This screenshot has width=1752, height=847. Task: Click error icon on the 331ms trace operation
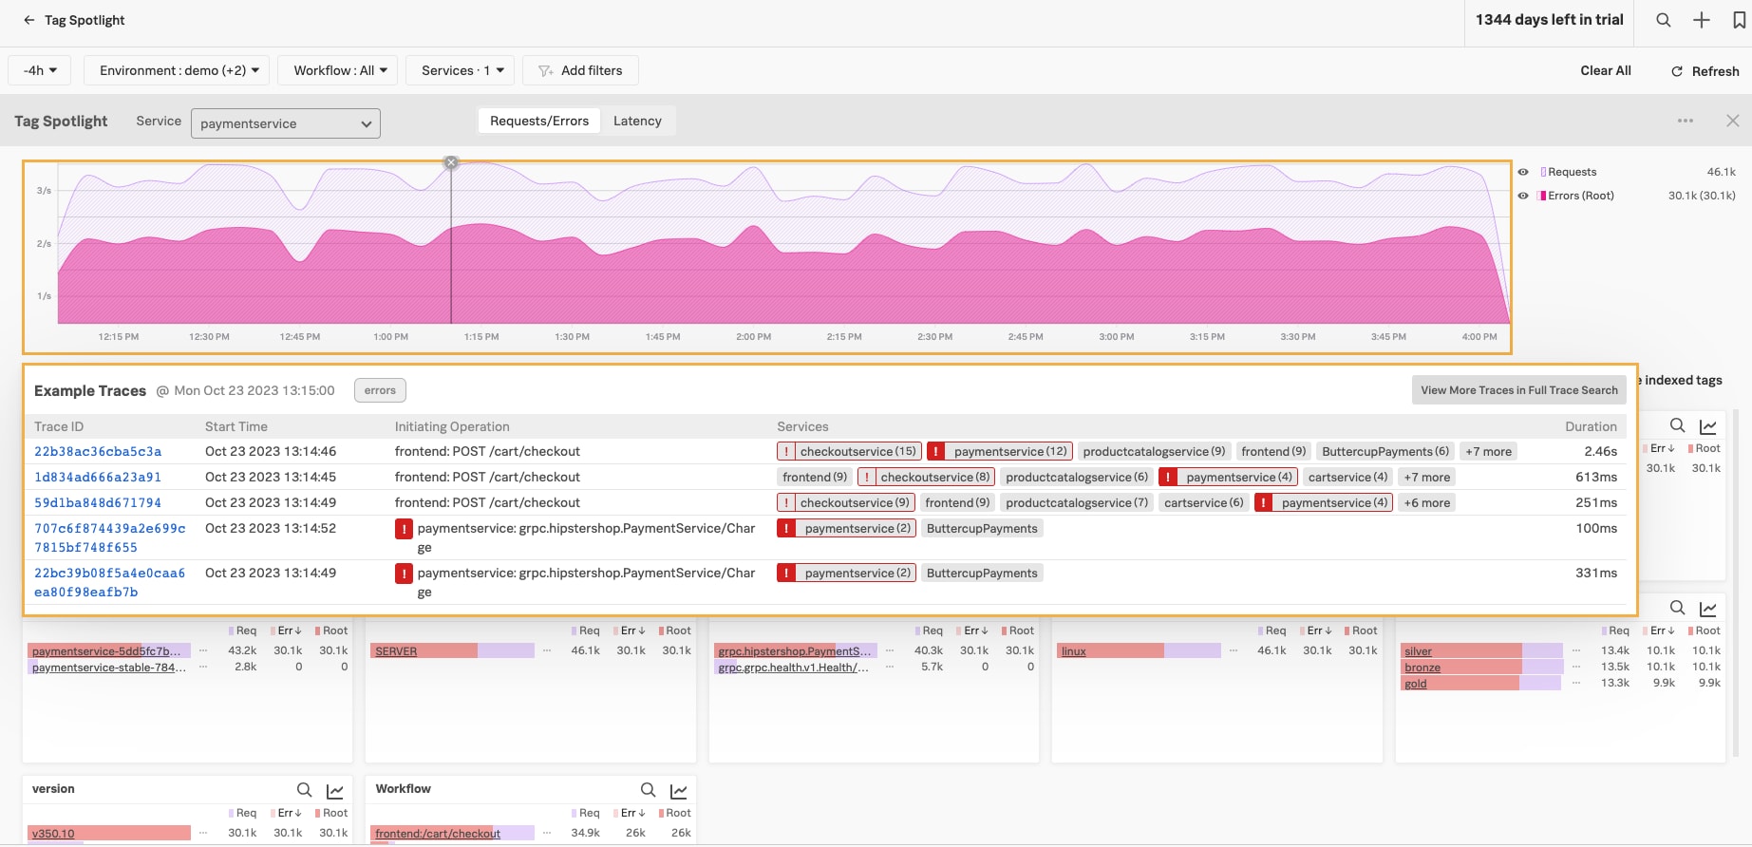[x=404, y=574]
